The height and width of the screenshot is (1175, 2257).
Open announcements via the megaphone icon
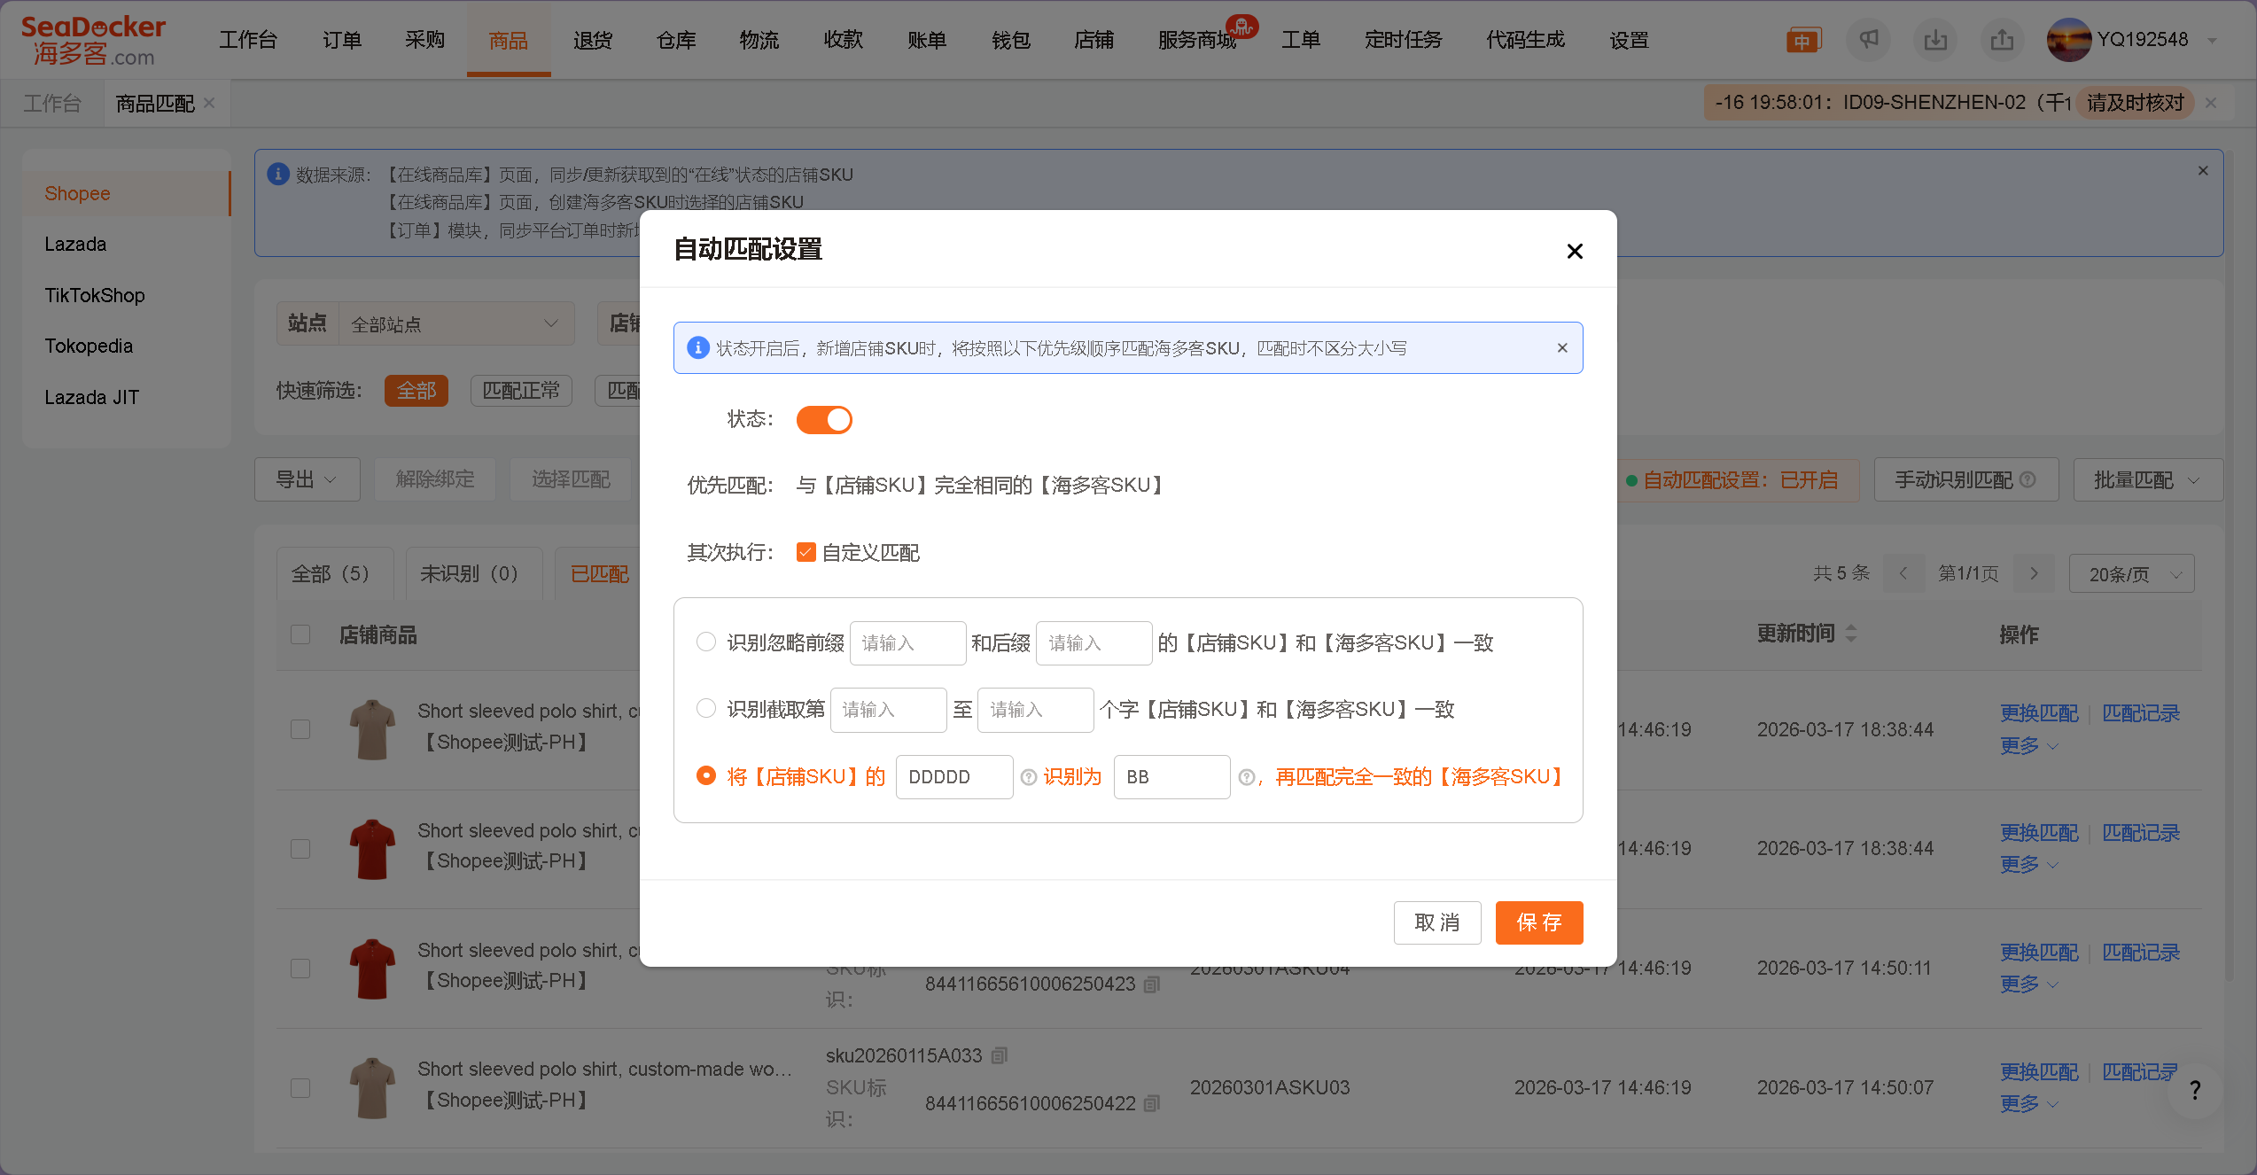1870,40
